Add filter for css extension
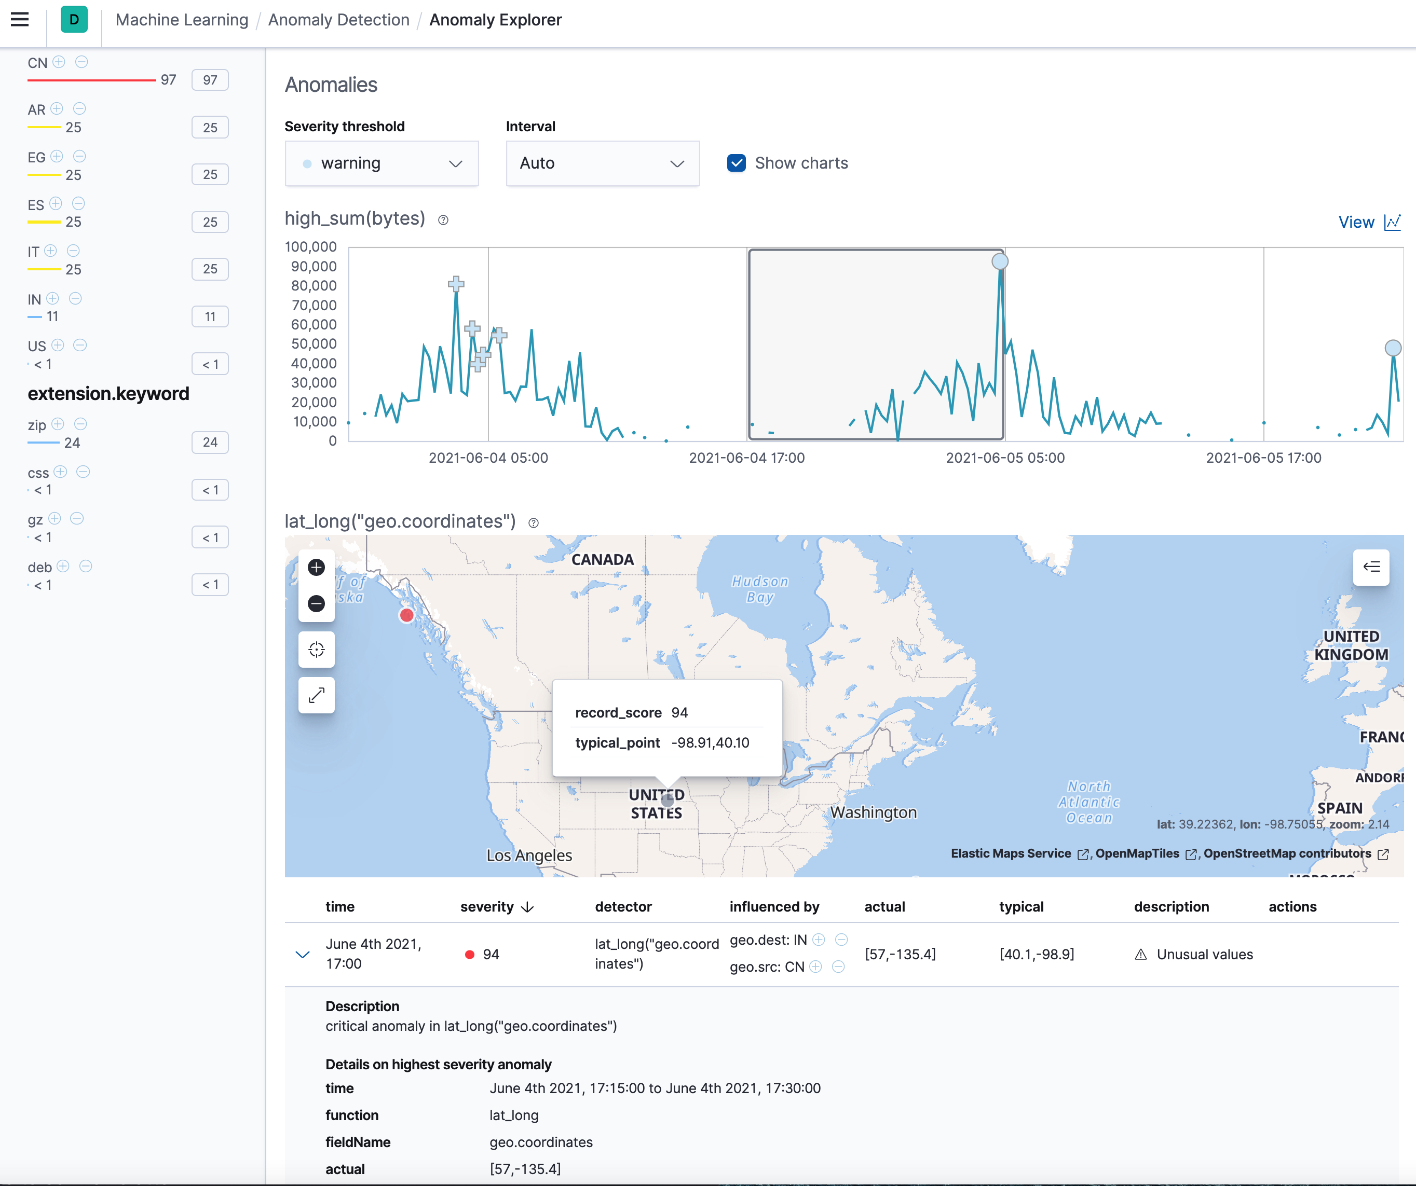Viewport: 1416px width, 1186px height. click(x=61, y=471)
